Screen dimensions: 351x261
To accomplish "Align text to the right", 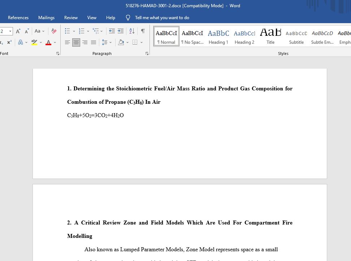I will tap(85, 42).
